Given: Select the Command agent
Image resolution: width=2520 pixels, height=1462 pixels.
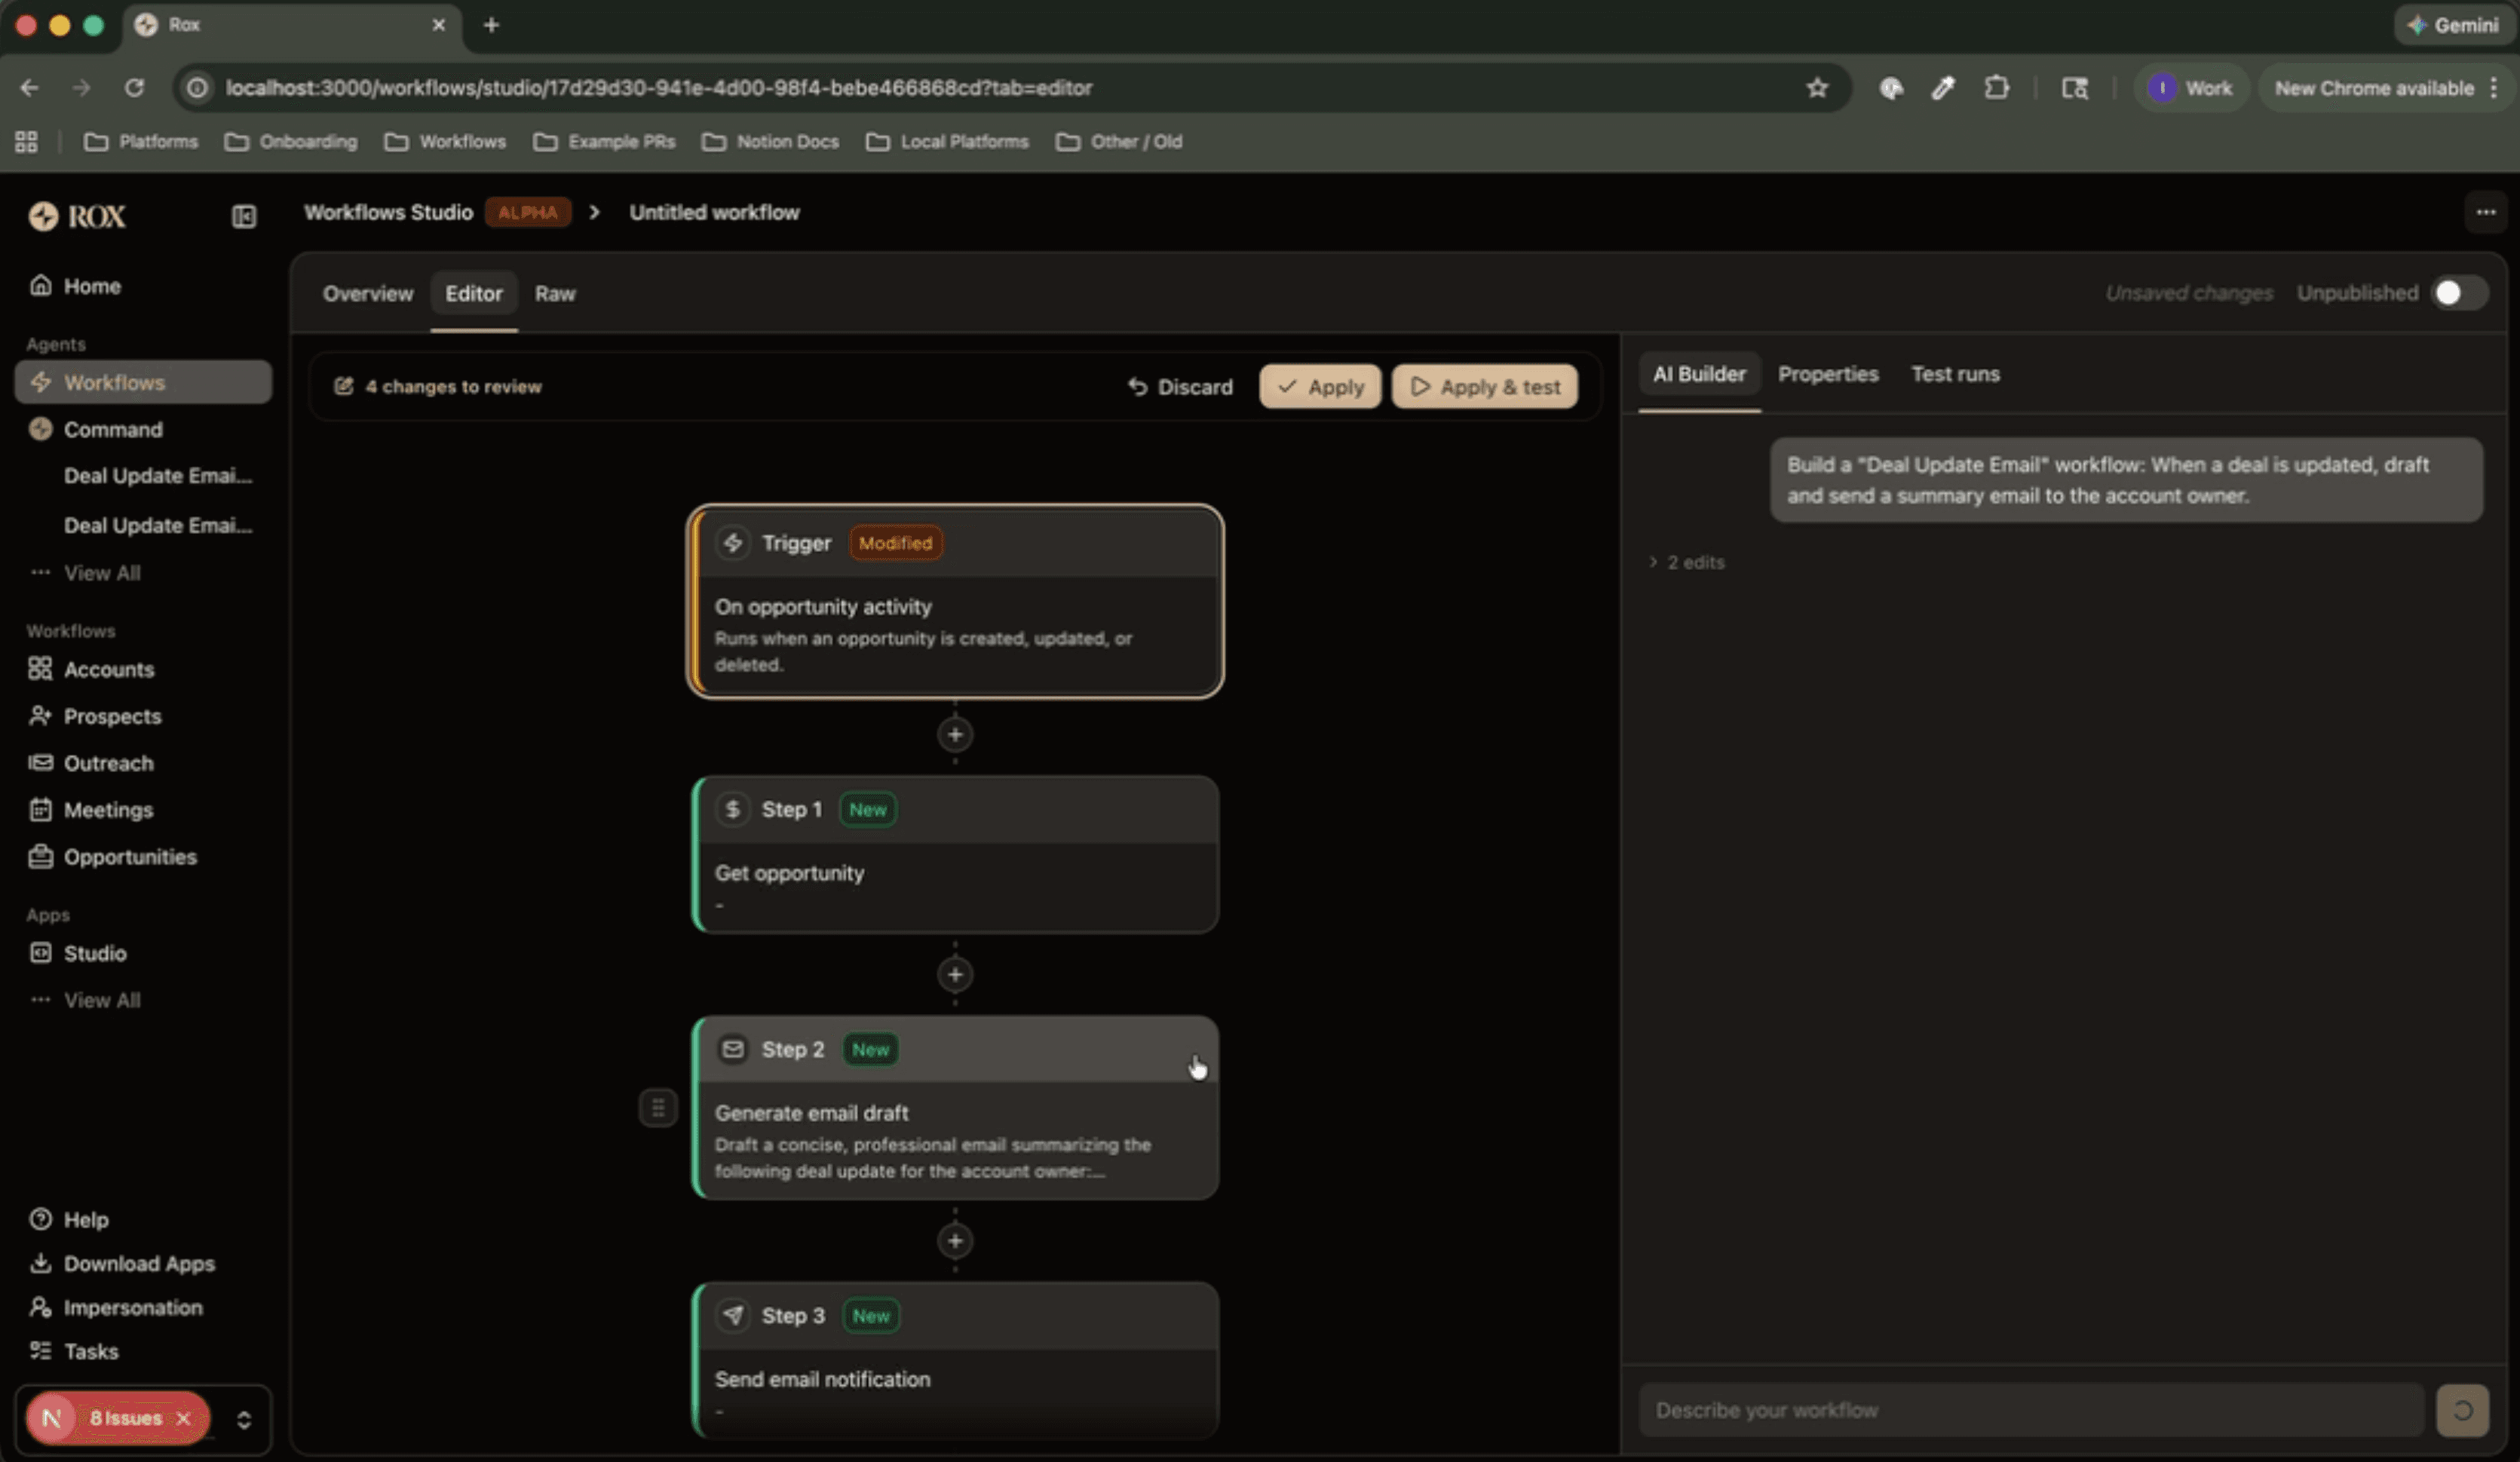Looking at the screenshot, I should (x=113, y=429).
